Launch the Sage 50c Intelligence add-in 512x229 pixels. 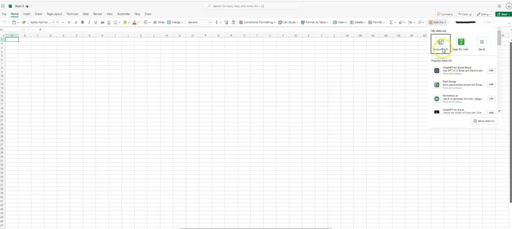click(461, 44)
